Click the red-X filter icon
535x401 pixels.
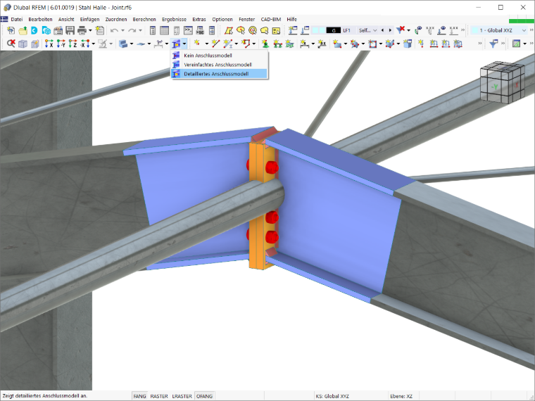[x=401, y=30]
